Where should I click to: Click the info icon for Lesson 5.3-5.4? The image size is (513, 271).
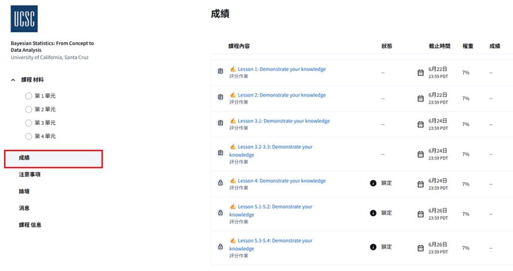(373, 247)
